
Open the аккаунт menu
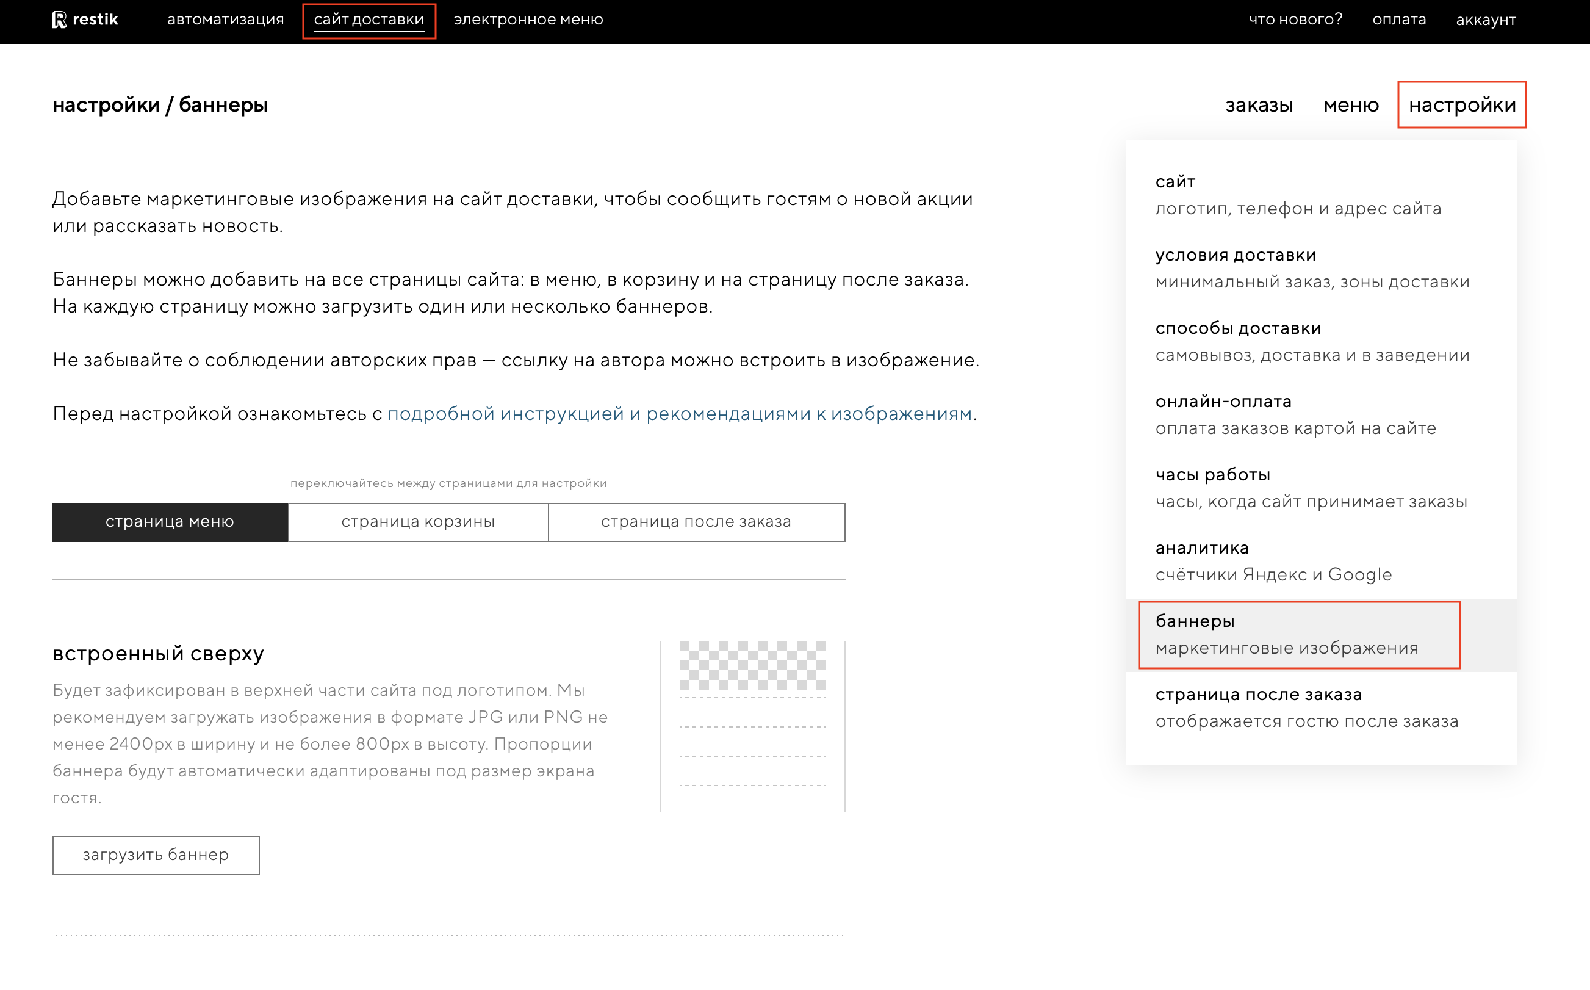pos(1484,20)
